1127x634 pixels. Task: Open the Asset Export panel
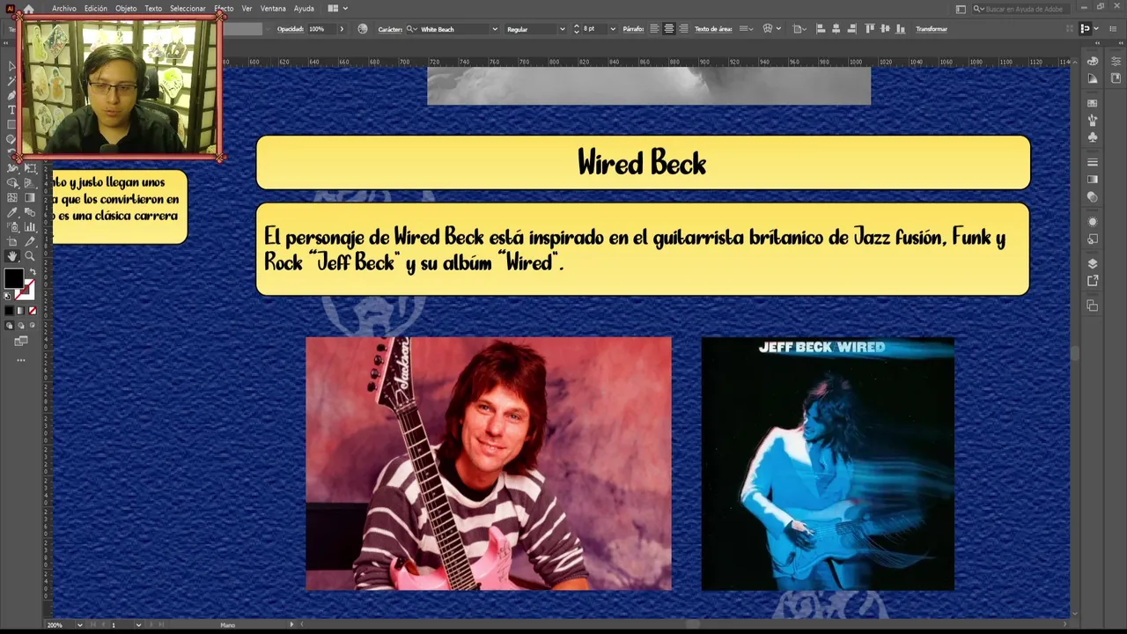tap(1093, 280)
